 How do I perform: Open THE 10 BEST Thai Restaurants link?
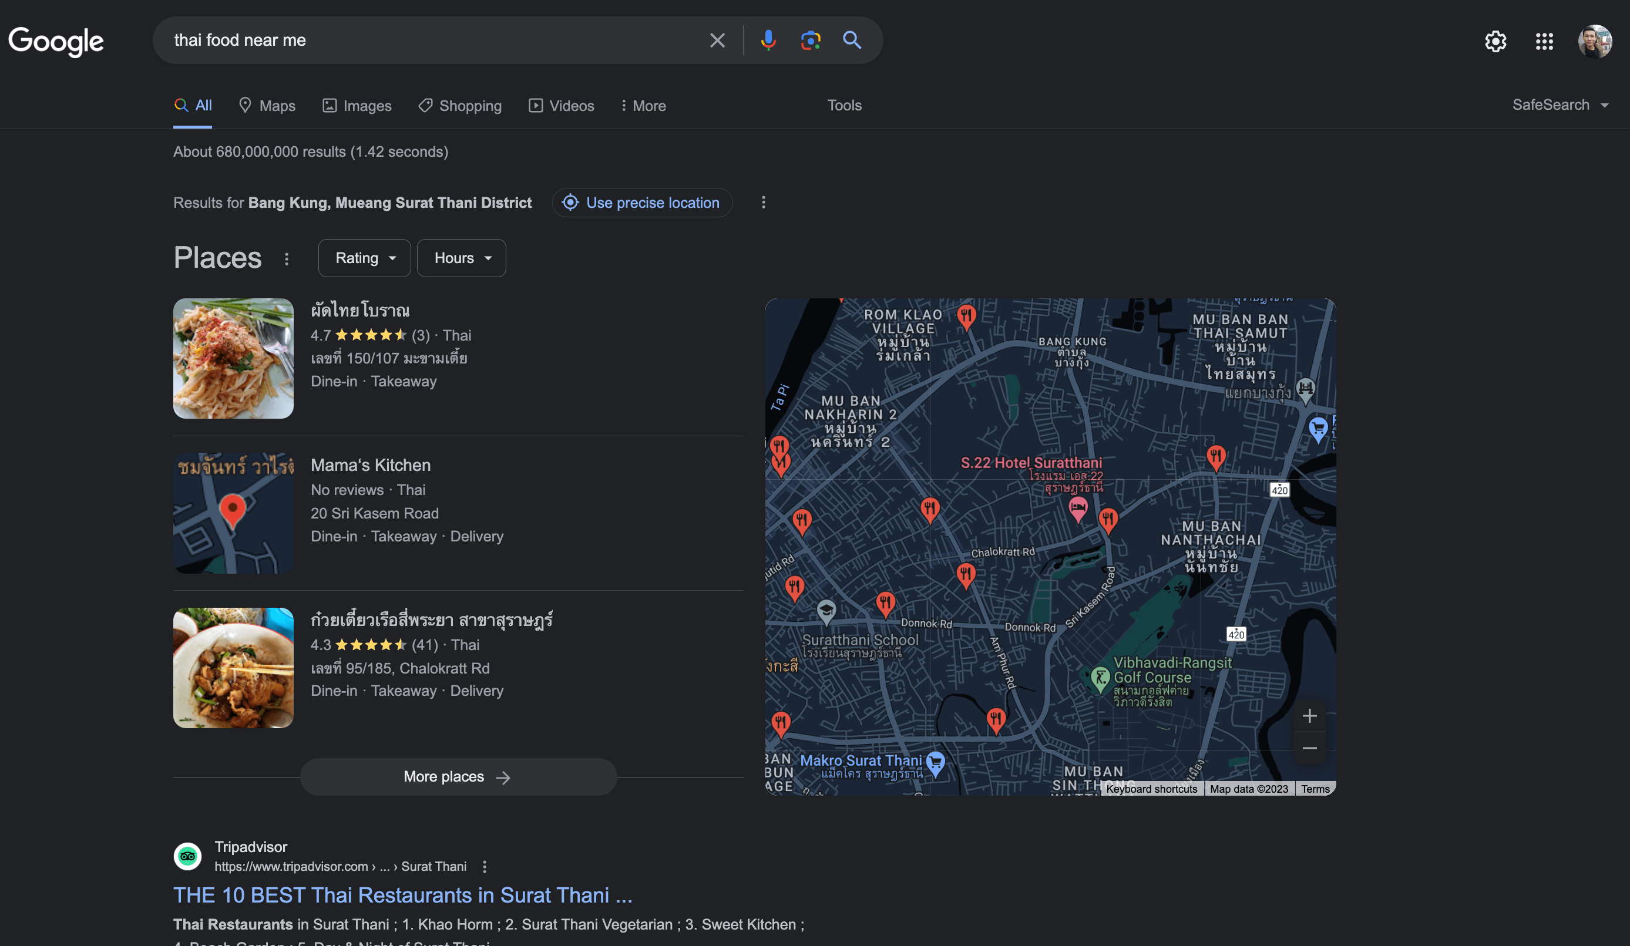click(x=402, y=895)
